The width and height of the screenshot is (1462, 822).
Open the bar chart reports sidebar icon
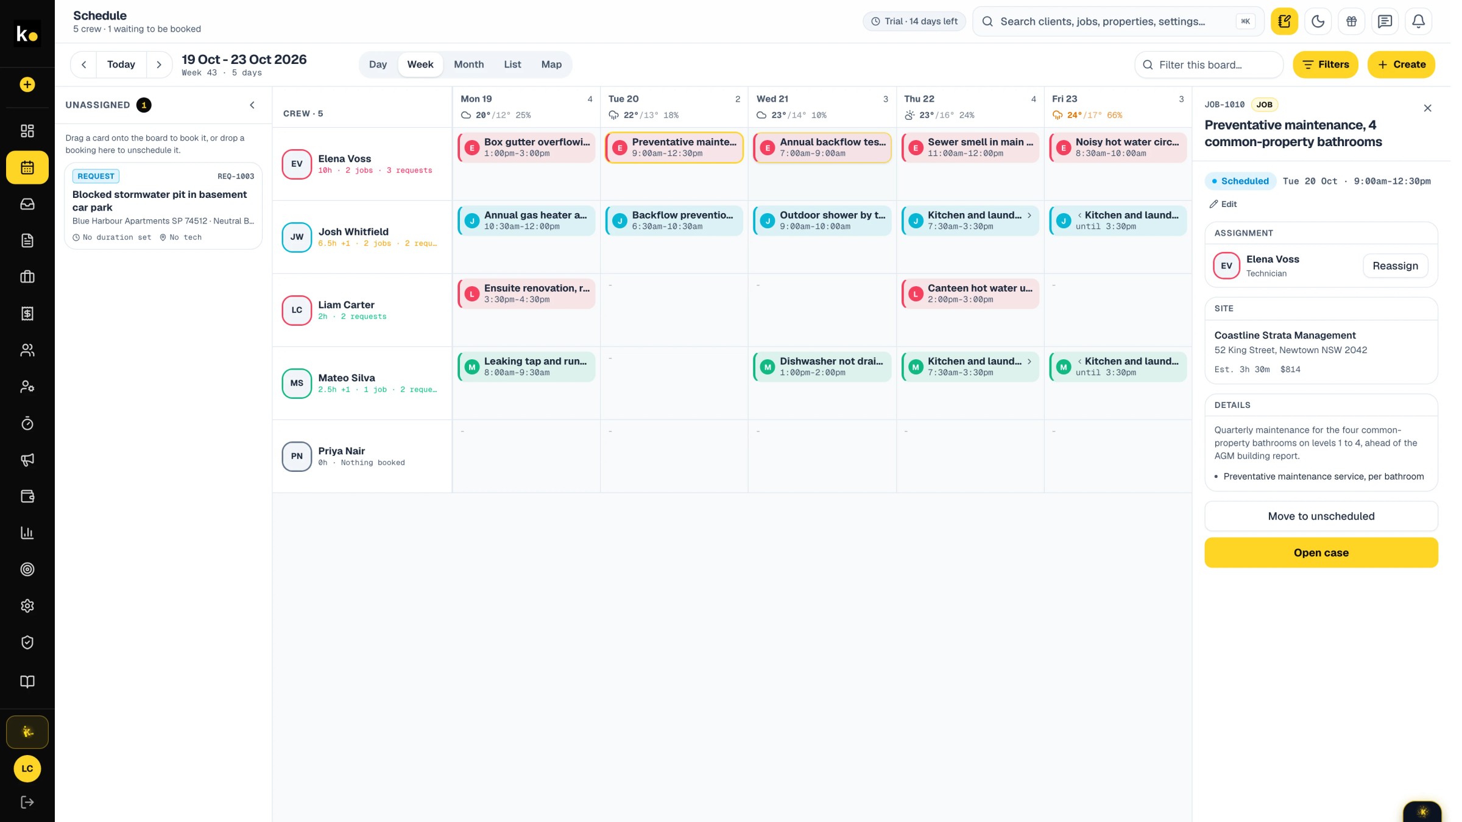(x=27, y=533)
